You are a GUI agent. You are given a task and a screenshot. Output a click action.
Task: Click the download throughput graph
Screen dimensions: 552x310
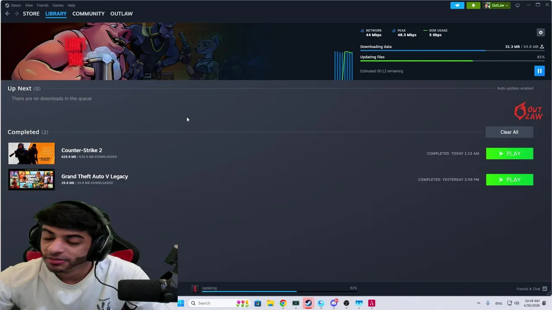(343, 65)
